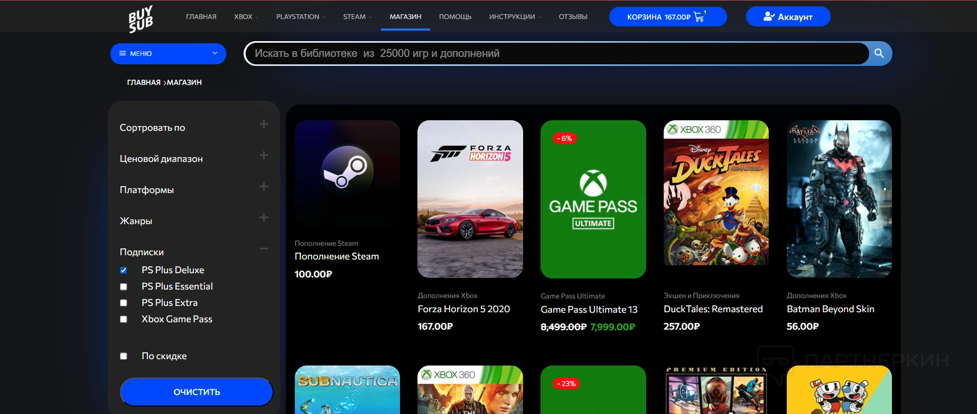Click the 'Xbox Game Pass' filter label

(177, 319)
